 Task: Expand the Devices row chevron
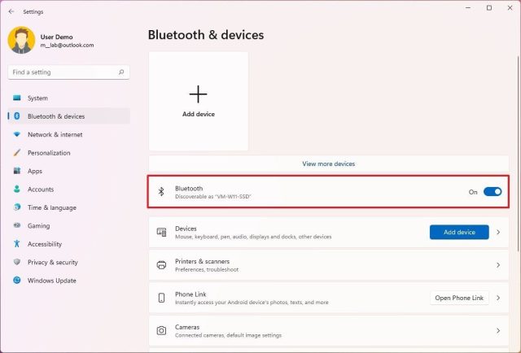[498, 232]
